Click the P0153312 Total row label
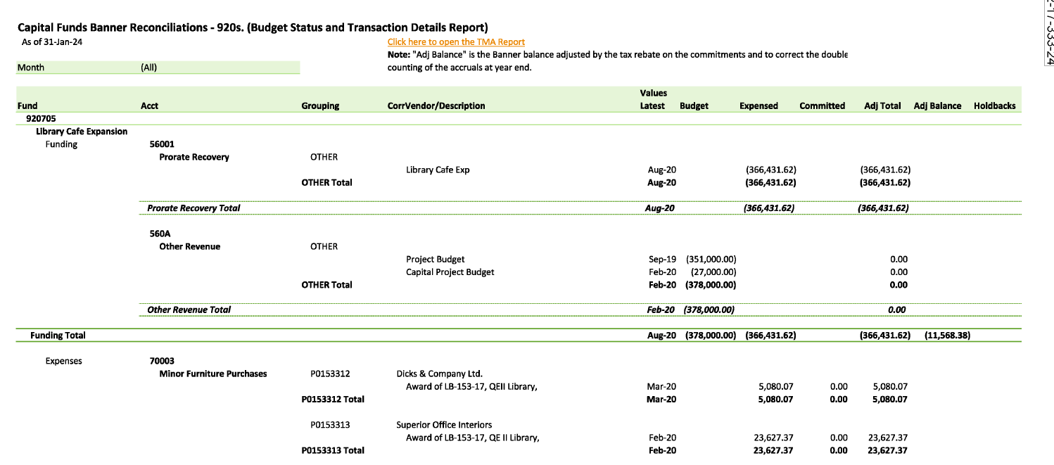The height and width of the screenshot is (465, 1054). [x=333, y=399]
